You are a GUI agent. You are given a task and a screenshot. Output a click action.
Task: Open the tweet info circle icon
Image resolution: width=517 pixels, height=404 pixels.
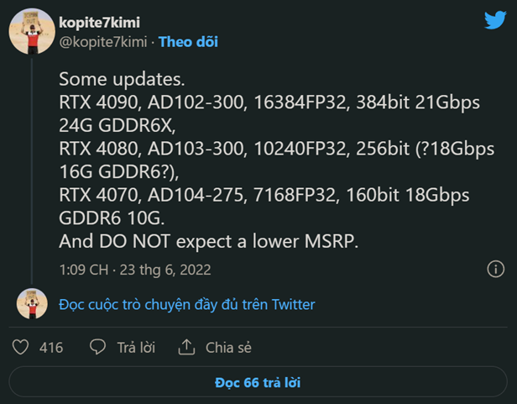(495, 270)
